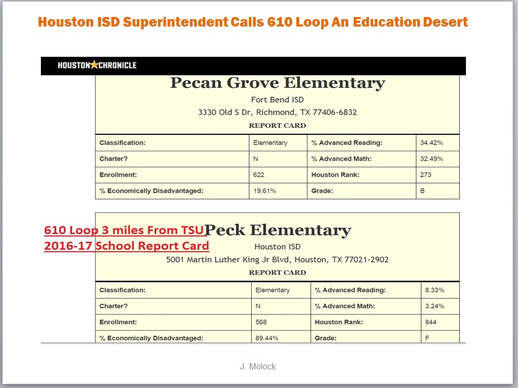Click the Fort Bend ISD text

tap(277, 100)
